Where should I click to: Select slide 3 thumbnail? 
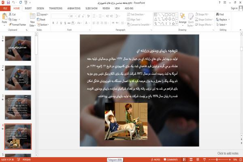pos(18,107)
